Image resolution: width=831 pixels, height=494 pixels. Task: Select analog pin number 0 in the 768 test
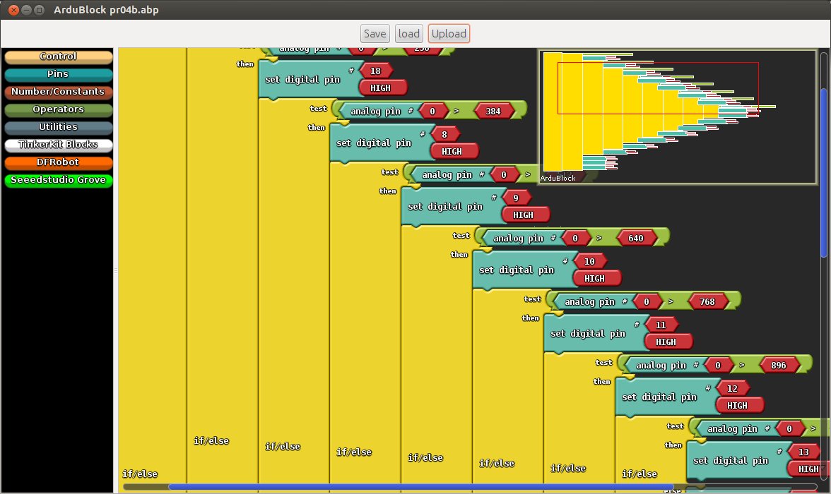(647, 302)
